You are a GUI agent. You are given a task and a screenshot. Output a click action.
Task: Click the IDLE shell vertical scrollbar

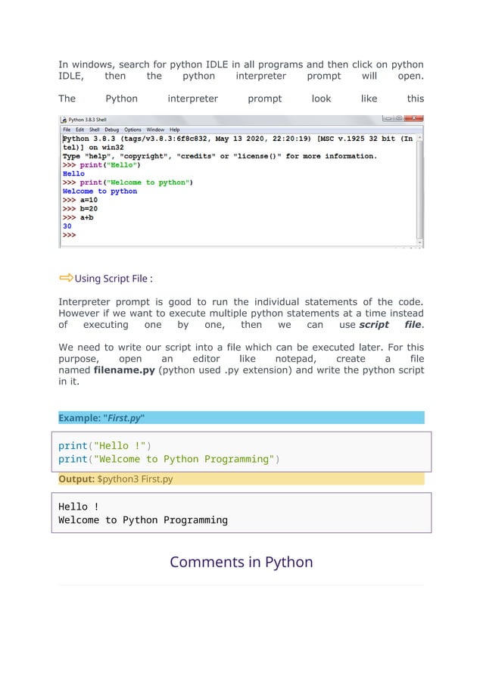point(419,190)
